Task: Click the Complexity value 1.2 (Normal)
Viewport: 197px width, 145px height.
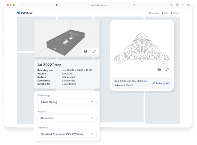Action: 68,80
